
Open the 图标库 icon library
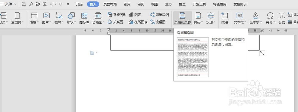[x=84, y=18]
